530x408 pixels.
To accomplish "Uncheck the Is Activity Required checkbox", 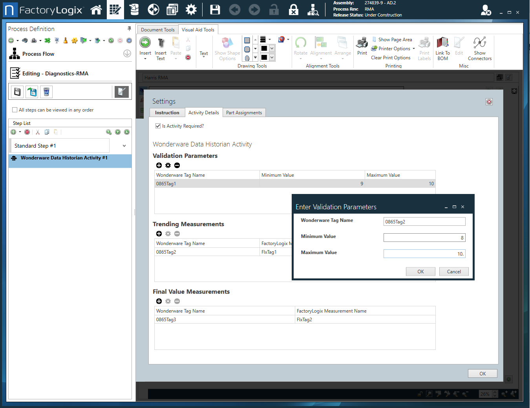I will (158, 126).
